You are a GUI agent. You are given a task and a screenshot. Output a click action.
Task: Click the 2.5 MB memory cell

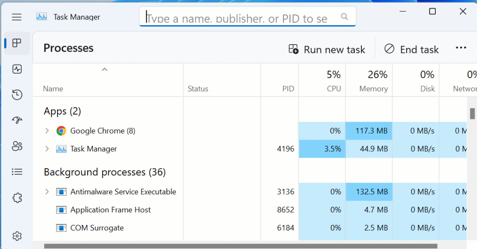coord(369,228)
